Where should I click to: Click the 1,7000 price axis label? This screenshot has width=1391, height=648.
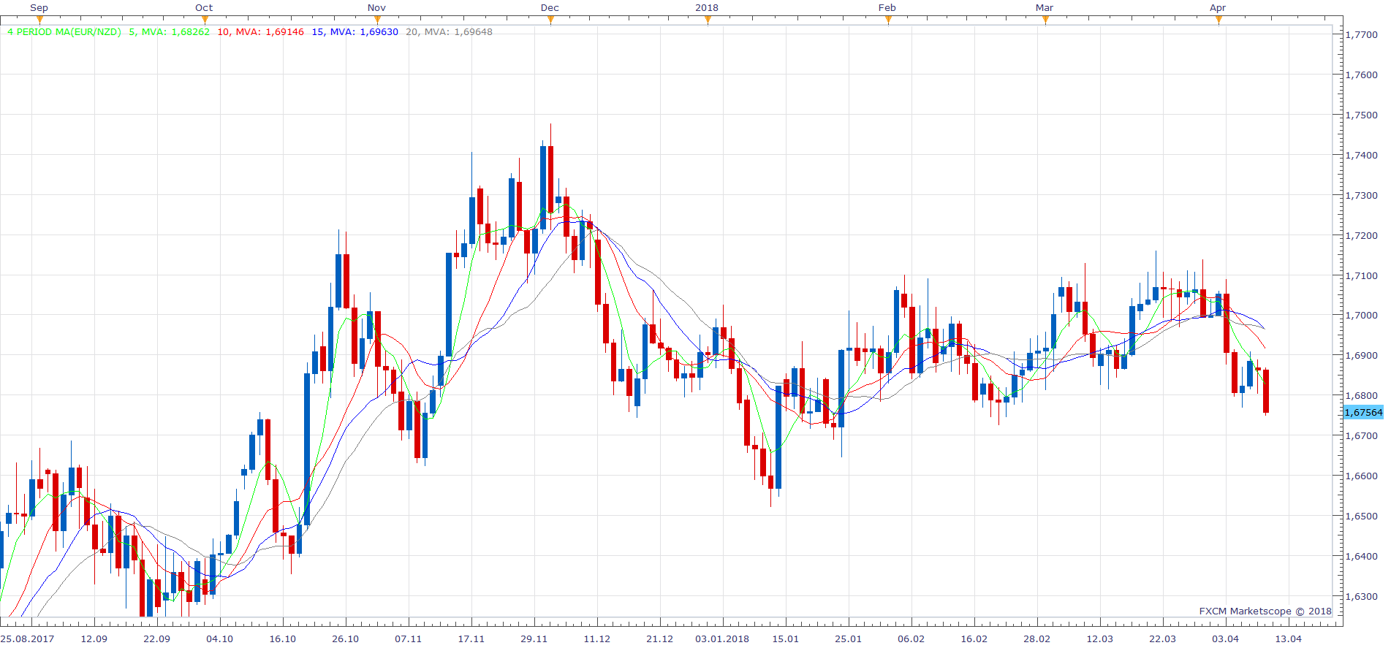click(1361, 316)
